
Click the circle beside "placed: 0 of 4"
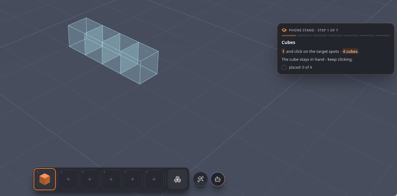pos(284,67)
